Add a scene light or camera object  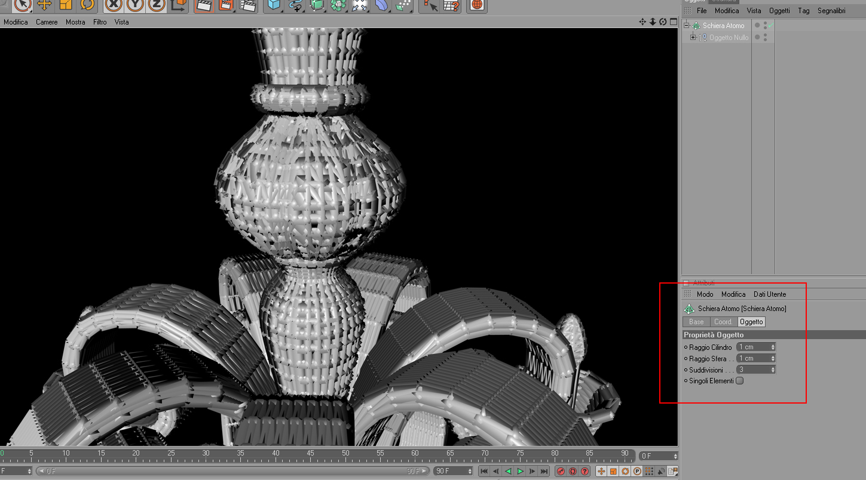[360, 5]
